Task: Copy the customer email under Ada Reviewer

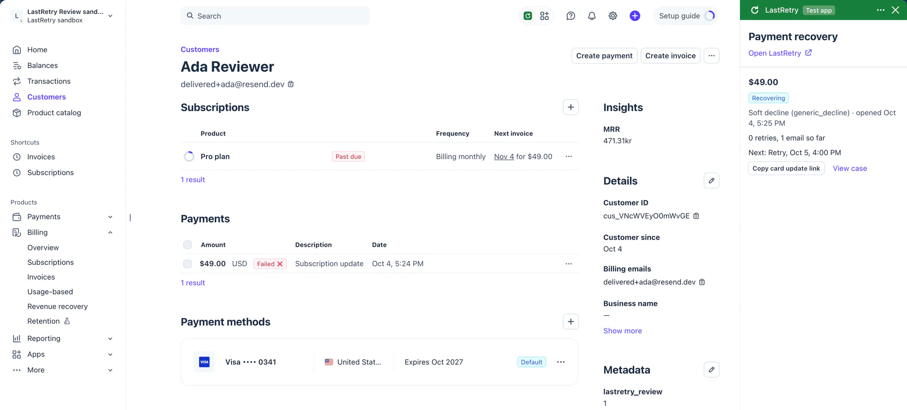Action: (x=291, y=84)
